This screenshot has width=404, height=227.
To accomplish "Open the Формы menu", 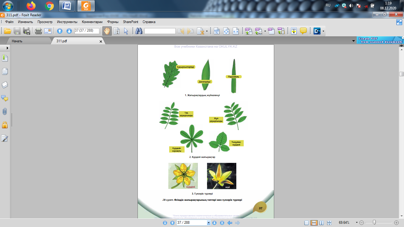I will 113,22.
